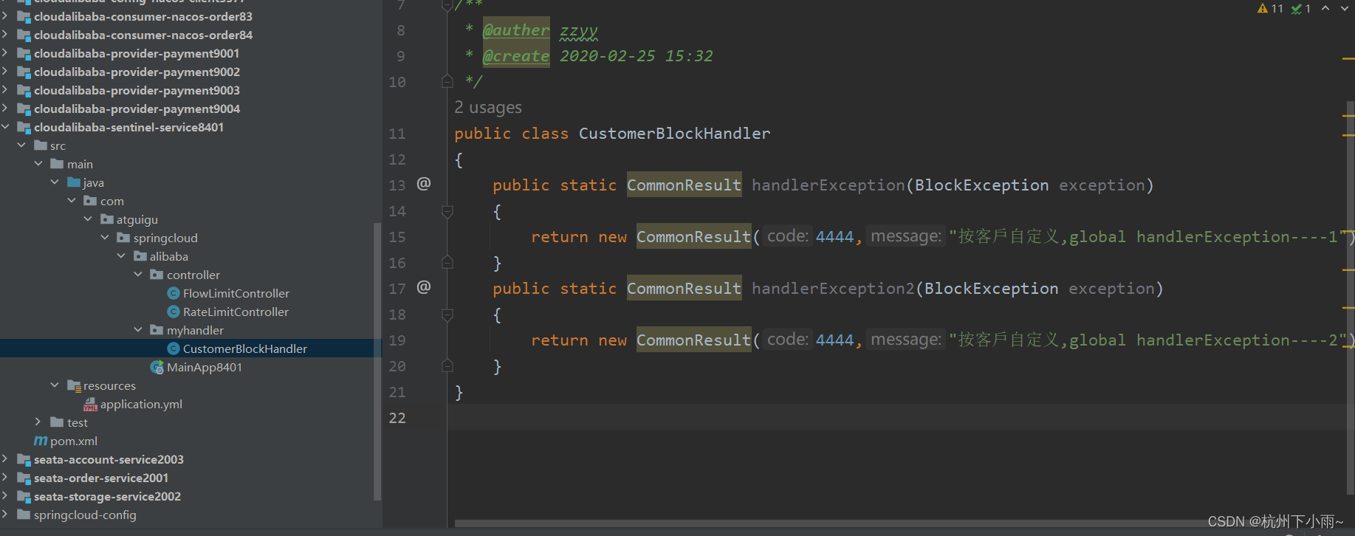1355x536 pixels.
Task: Collapse the main folder node
Action: (x=38, y=164)
